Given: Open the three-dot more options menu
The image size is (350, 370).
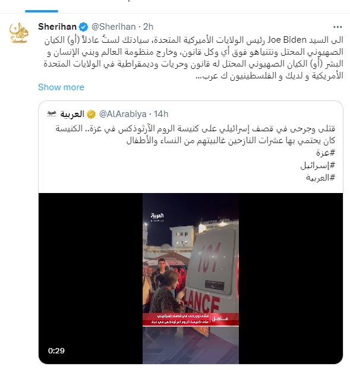Looking at the screenshot, I should 338,27.
